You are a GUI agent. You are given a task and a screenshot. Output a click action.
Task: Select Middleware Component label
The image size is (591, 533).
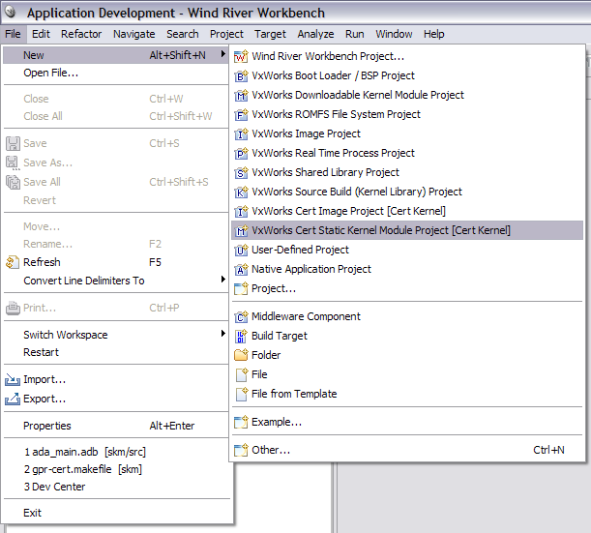[x=306, y=316]
